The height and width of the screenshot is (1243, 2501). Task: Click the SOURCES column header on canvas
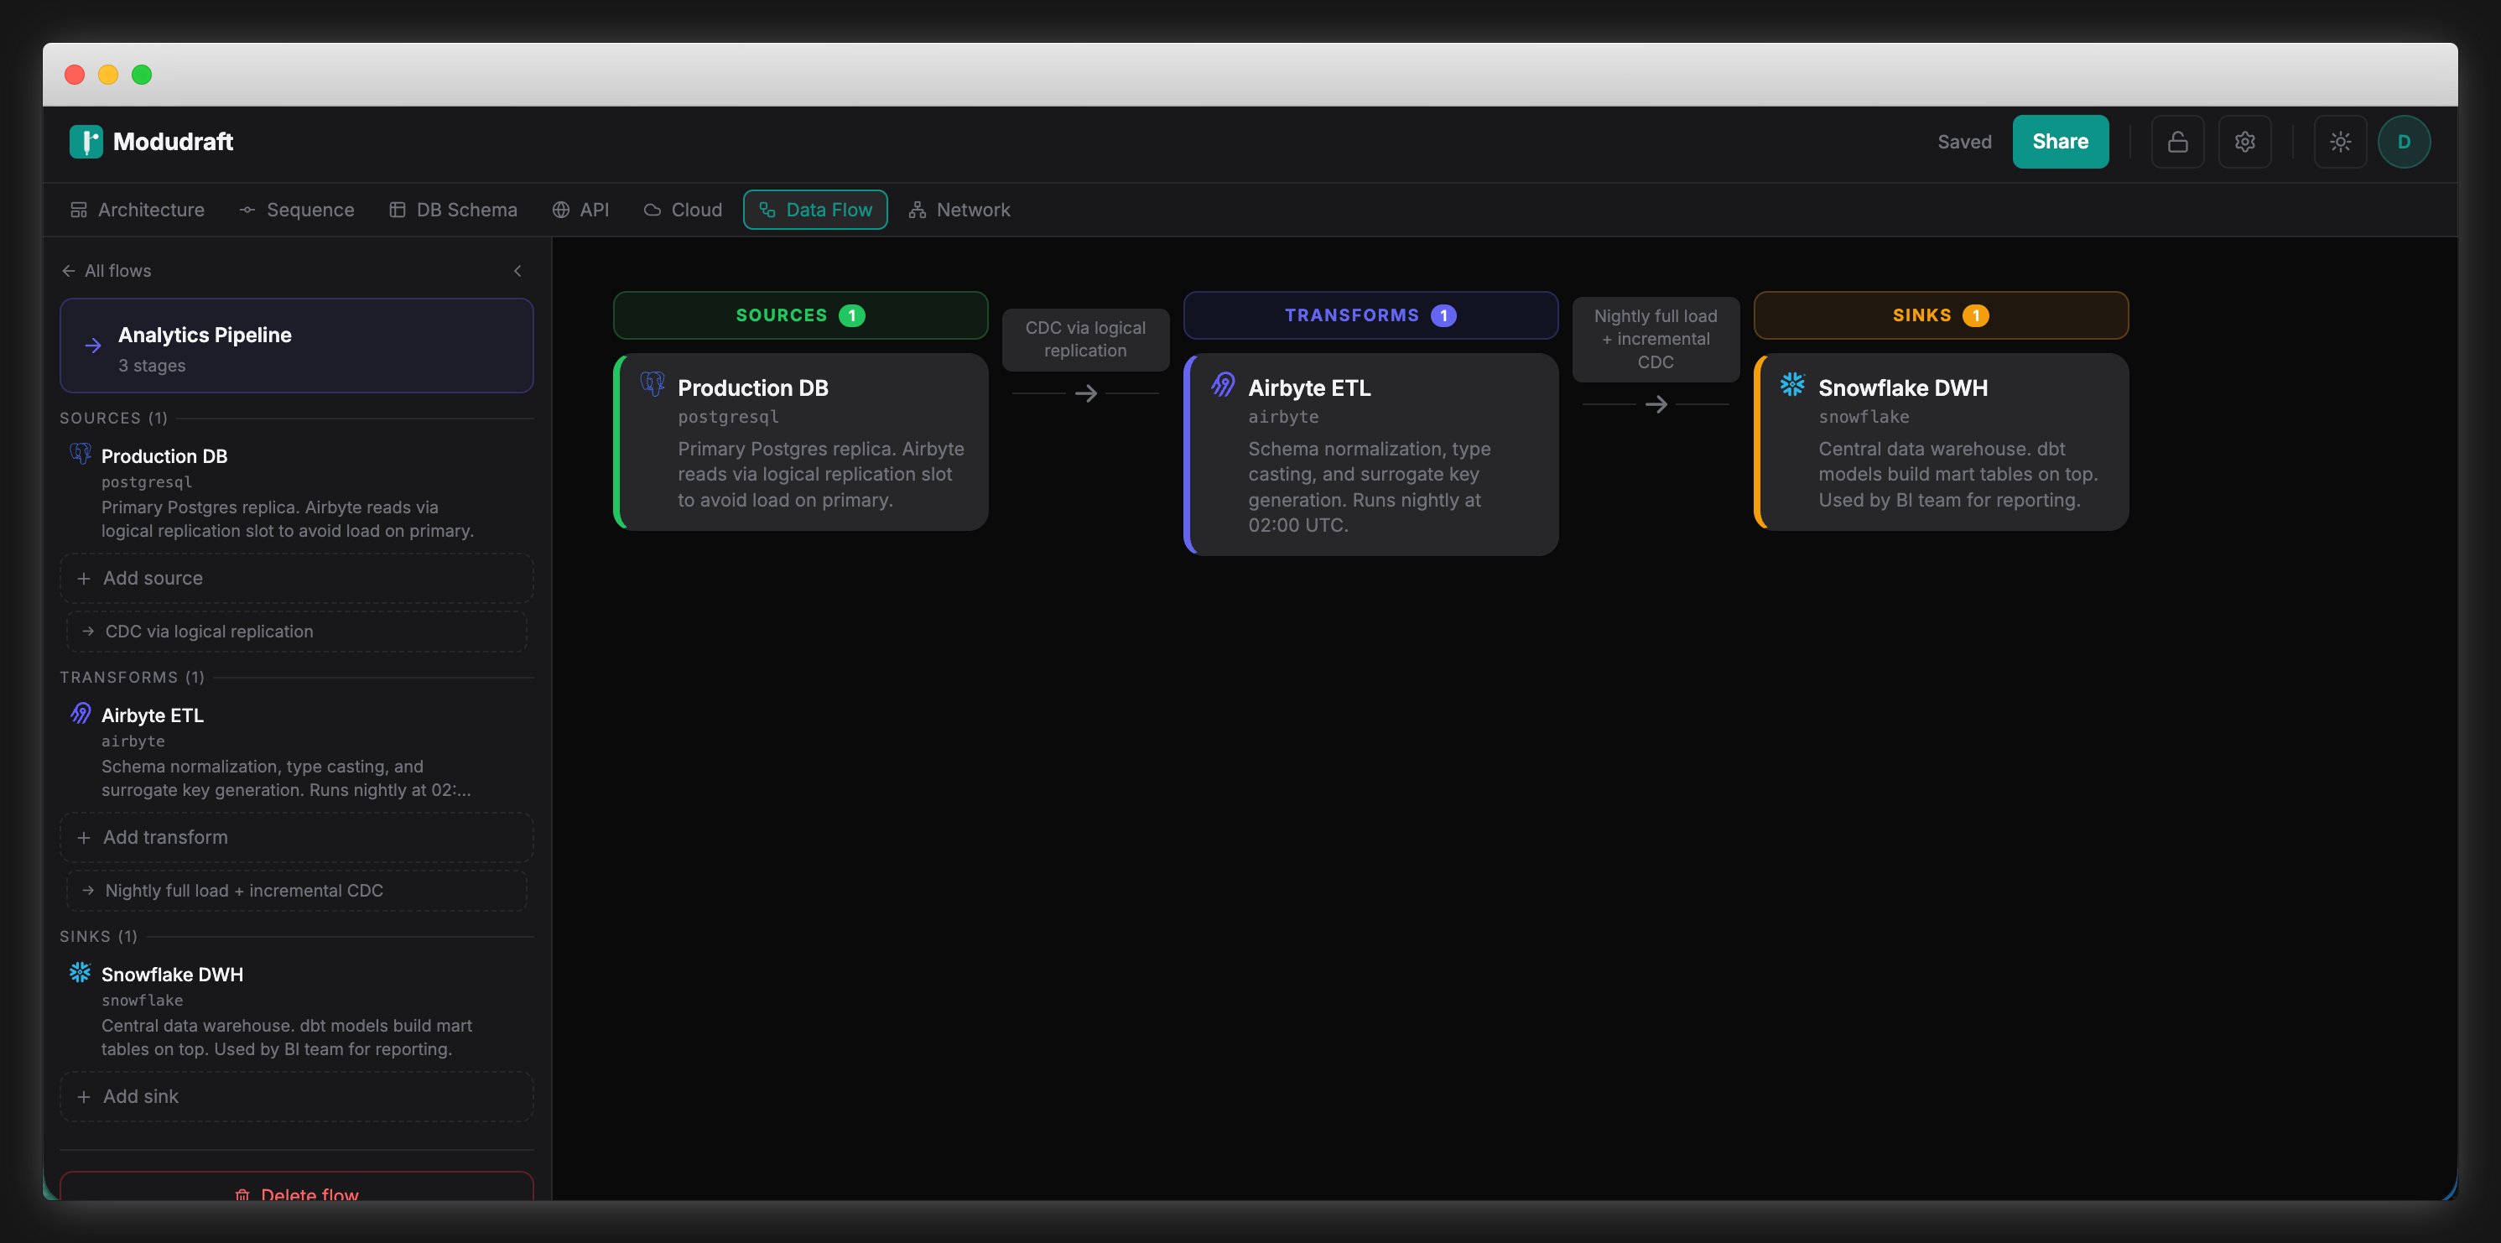(800, 315)
